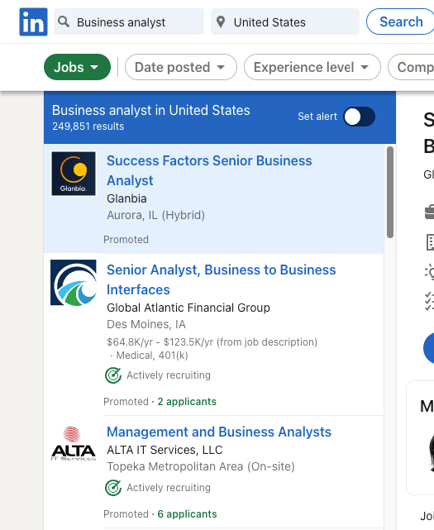Viewport: 434px width, 530px height.
Task: Click Actively recruiting icon for Global Atlantic
Action: 113,375
